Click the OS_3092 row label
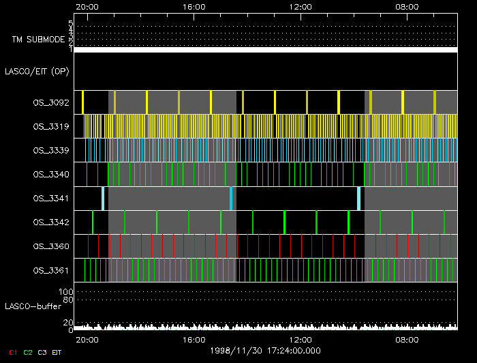Viewport: 477px width, 363px height. tap(51, 102)
